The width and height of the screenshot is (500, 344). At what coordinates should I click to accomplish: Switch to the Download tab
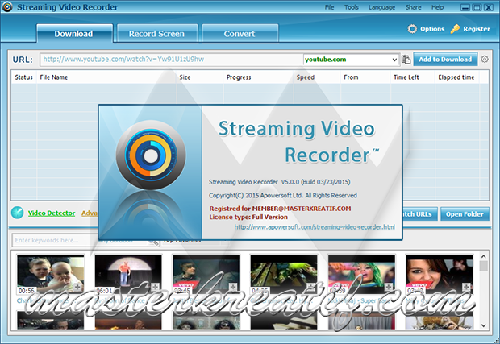click(x=75, y=33)
